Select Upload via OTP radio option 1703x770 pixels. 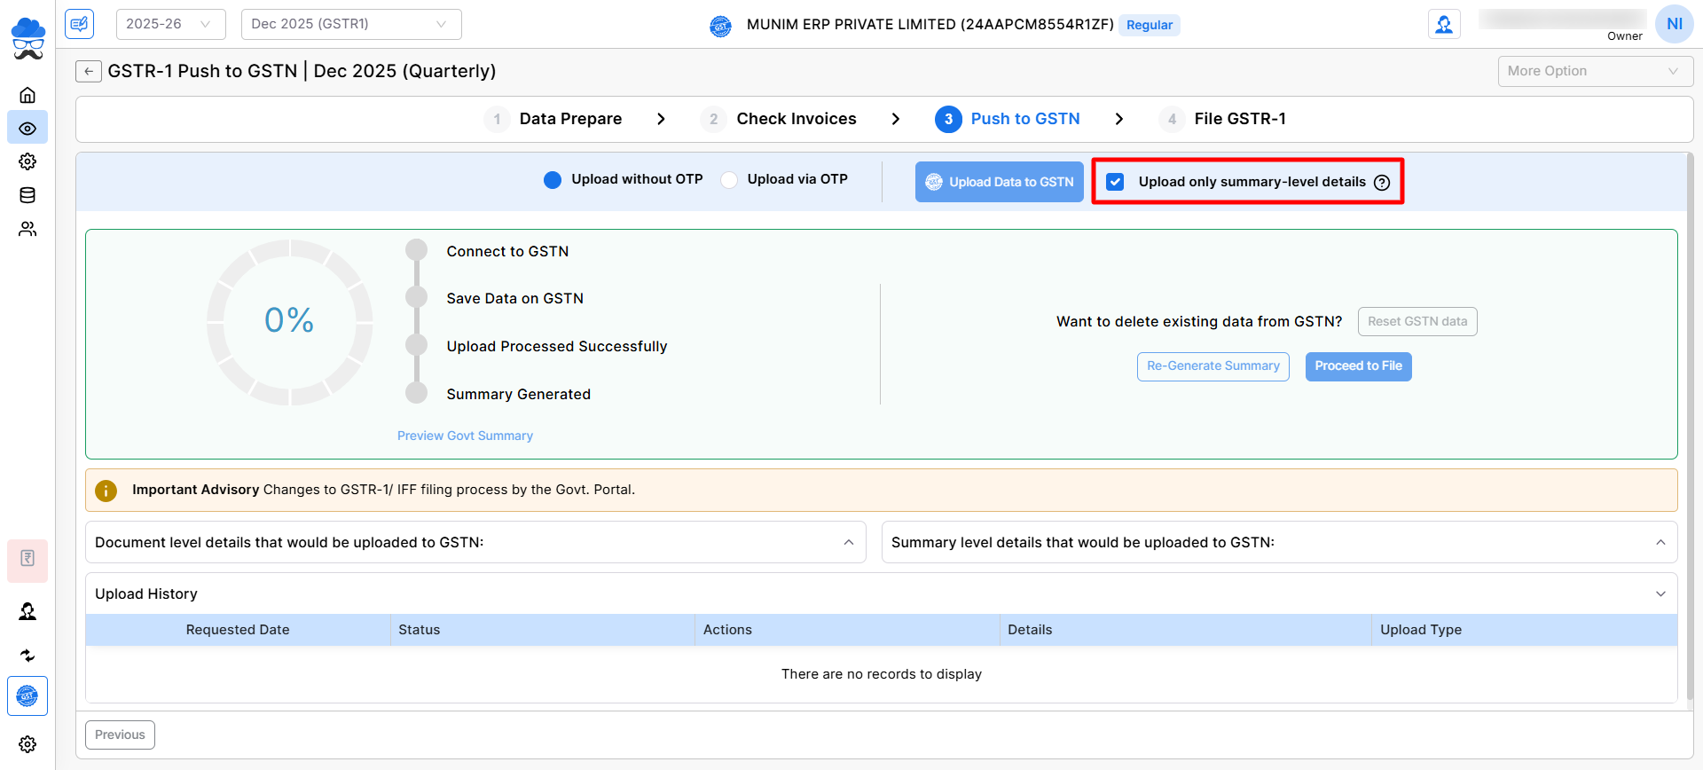729,180
